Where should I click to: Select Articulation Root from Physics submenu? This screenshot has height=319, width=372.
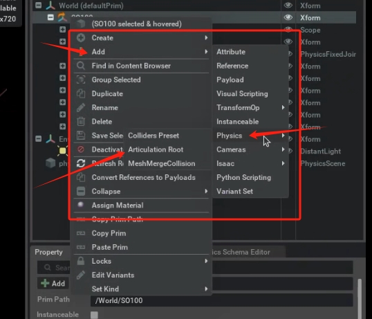point(156,149)
